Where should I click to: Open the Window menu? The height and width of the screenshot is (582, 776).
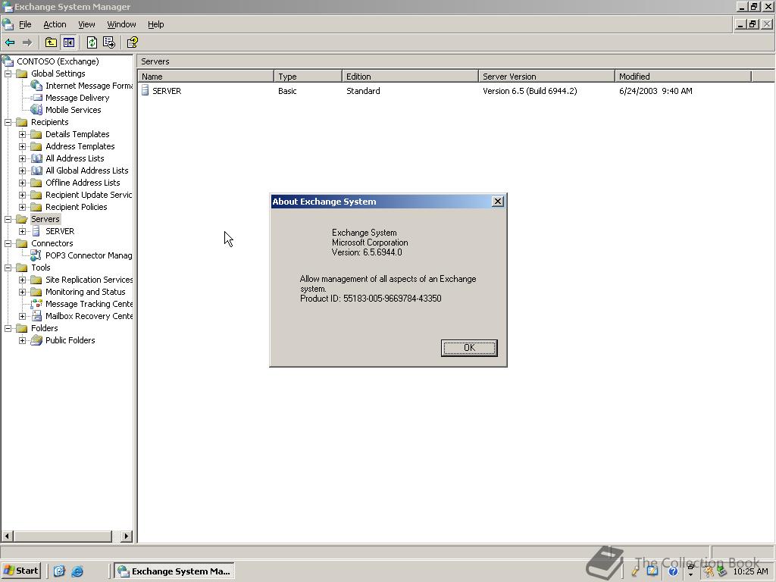(121, 24)
